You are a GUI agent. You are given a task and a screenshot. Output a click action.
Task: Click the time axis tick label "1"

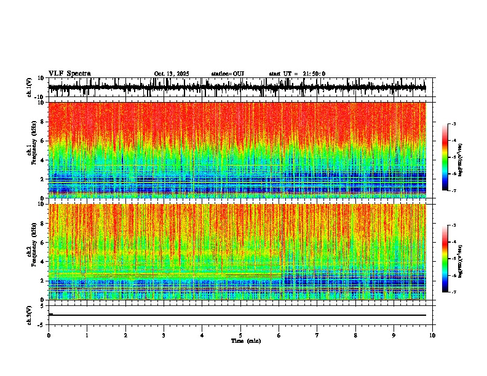coord(87,335)
